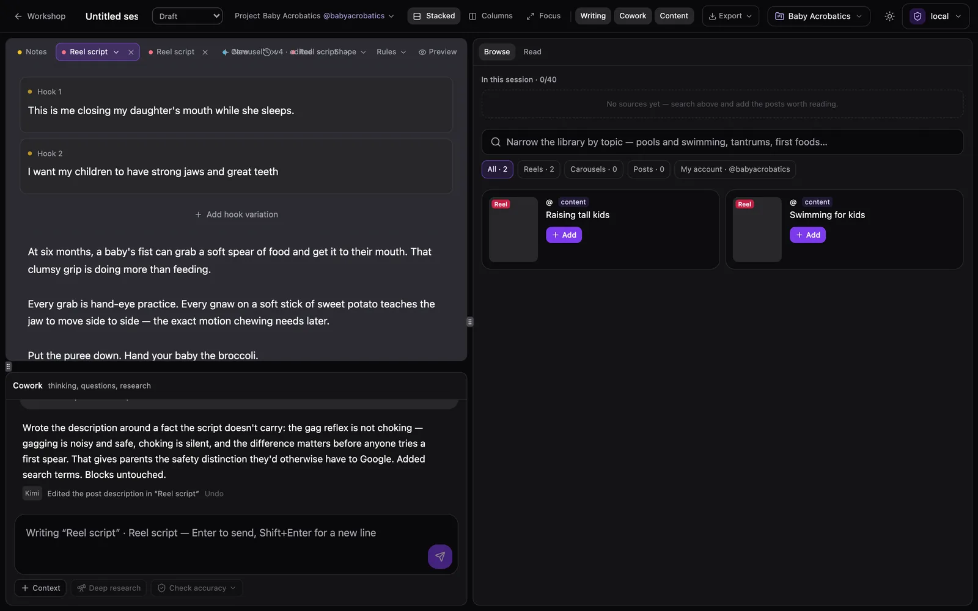Close the active Reel script tab
The width and height of the screenshot is (978, 611).
[x=131, y=52]
